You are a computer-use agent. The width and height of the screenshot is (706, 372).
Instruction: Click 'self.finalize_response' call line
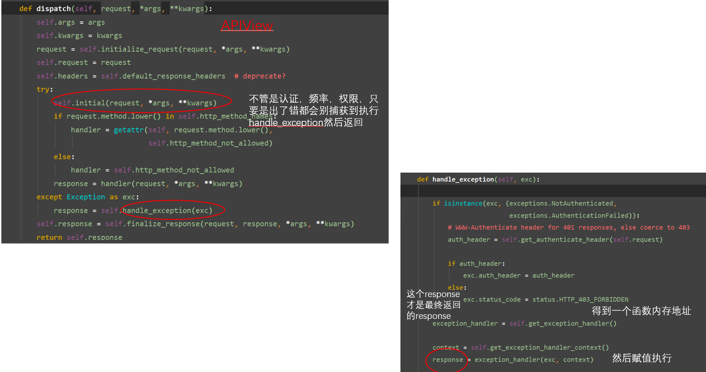click(x=195, y=223)
